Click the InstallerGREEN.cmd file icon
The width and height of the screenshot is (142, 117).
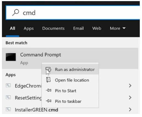click(8, 109)
